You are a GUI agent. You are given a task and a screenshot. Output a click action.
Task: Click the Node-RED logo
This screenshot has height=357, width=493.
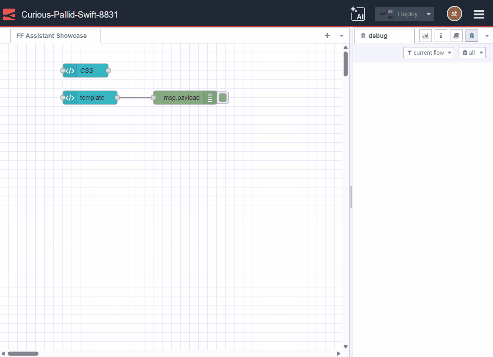[9, 14]
